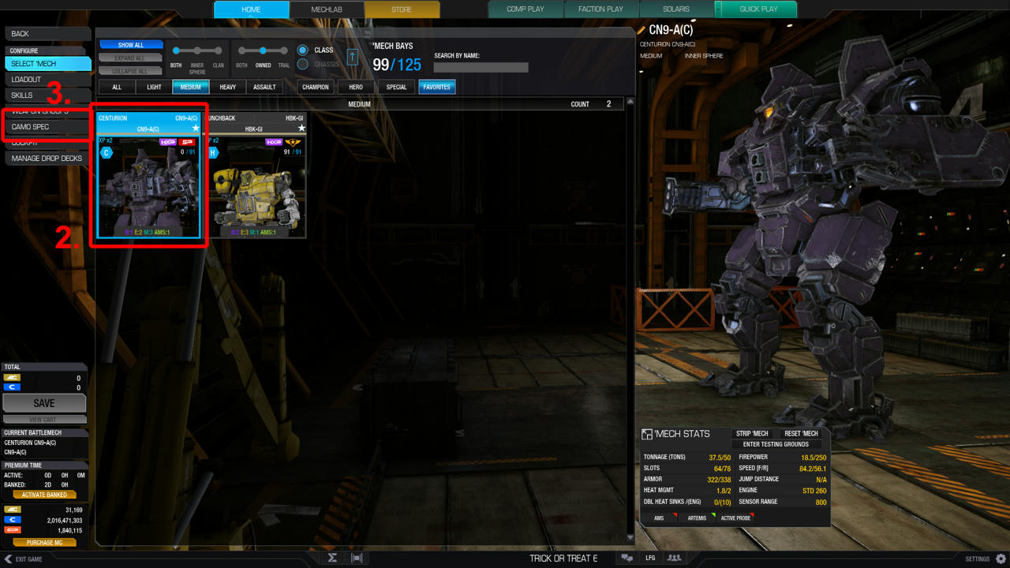Viewport: 1010px width, 568px height.
Task: Open the group members icon in bottom bar
Action: pos(675,558)
